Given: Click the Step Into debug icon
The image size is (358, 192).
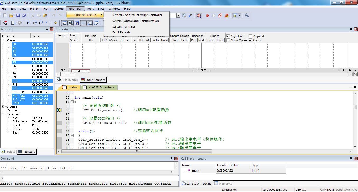Looking at the screenshot, I should point(29,23).
